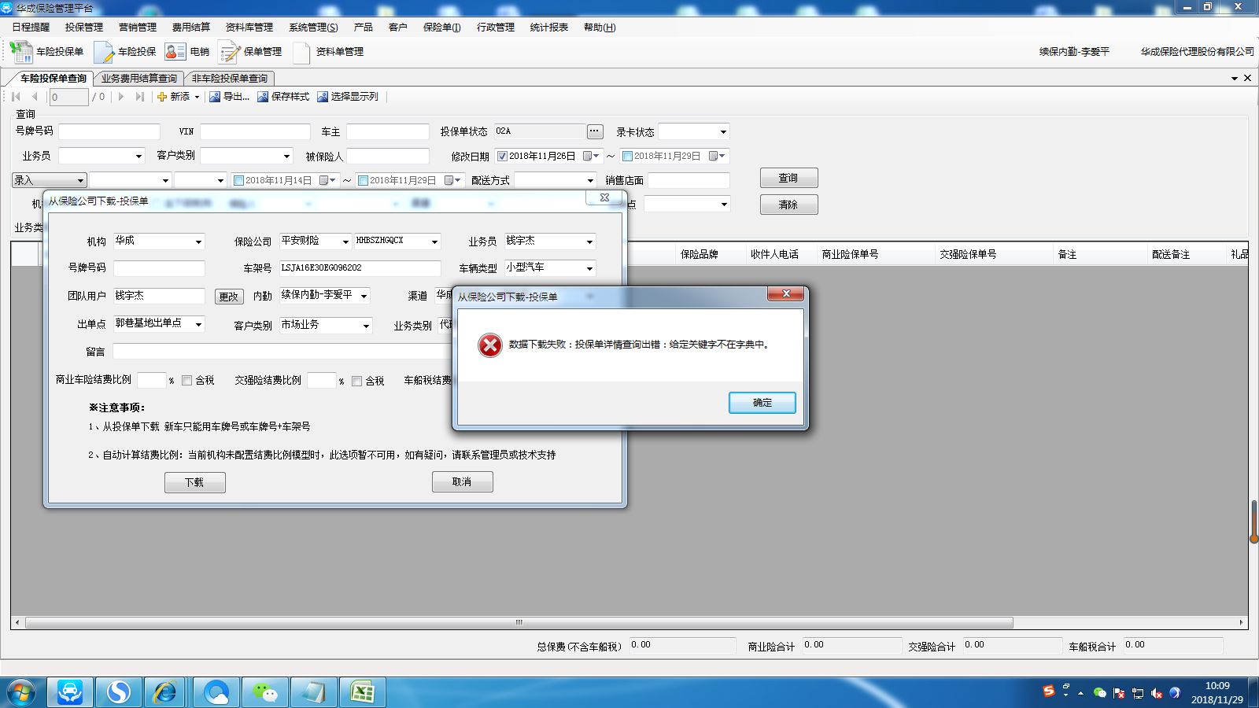Expand the 客户类别 dropdown in the query panel

(286, 156)
